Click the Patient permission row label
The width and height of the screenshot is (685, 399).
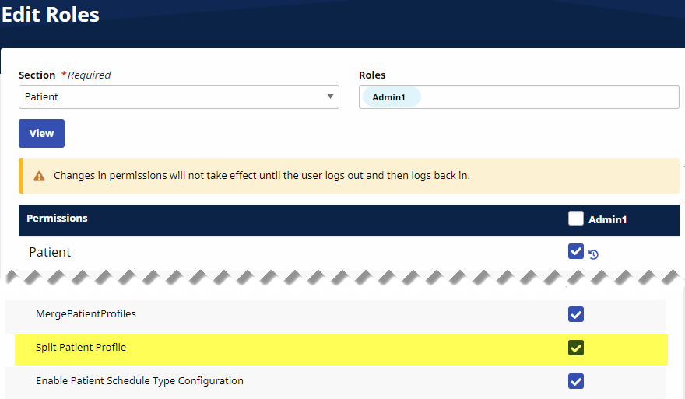50,252
